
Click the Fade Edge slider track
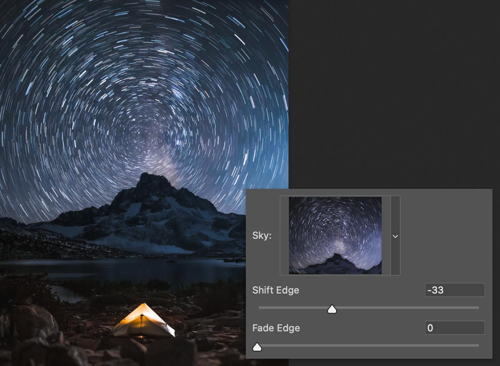(x=373, y=345)
